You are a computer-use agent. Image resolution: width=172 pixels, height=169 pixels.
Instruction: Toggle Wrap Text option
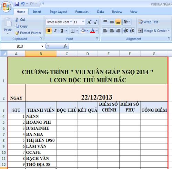click(148, 22)
